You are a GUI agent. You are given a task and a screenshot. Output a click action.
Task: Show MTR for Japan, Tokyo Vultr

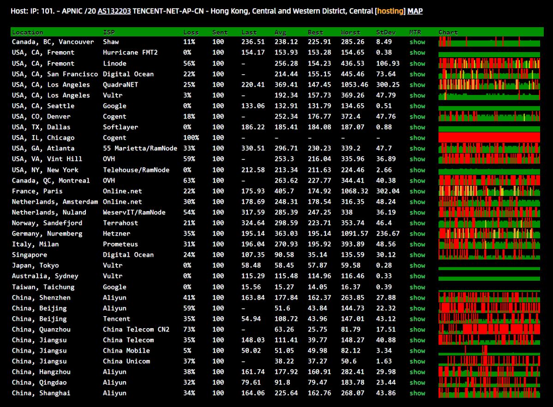click(x=417, y=265)
